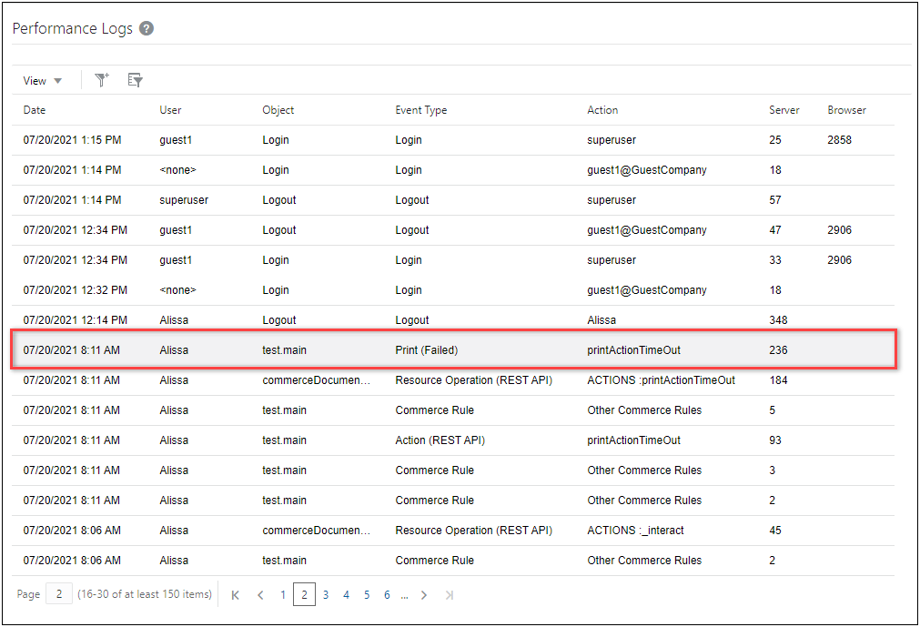Open the Logout link for superuser
This screenshot has width=920, height=627.
(x=278, y=199)
